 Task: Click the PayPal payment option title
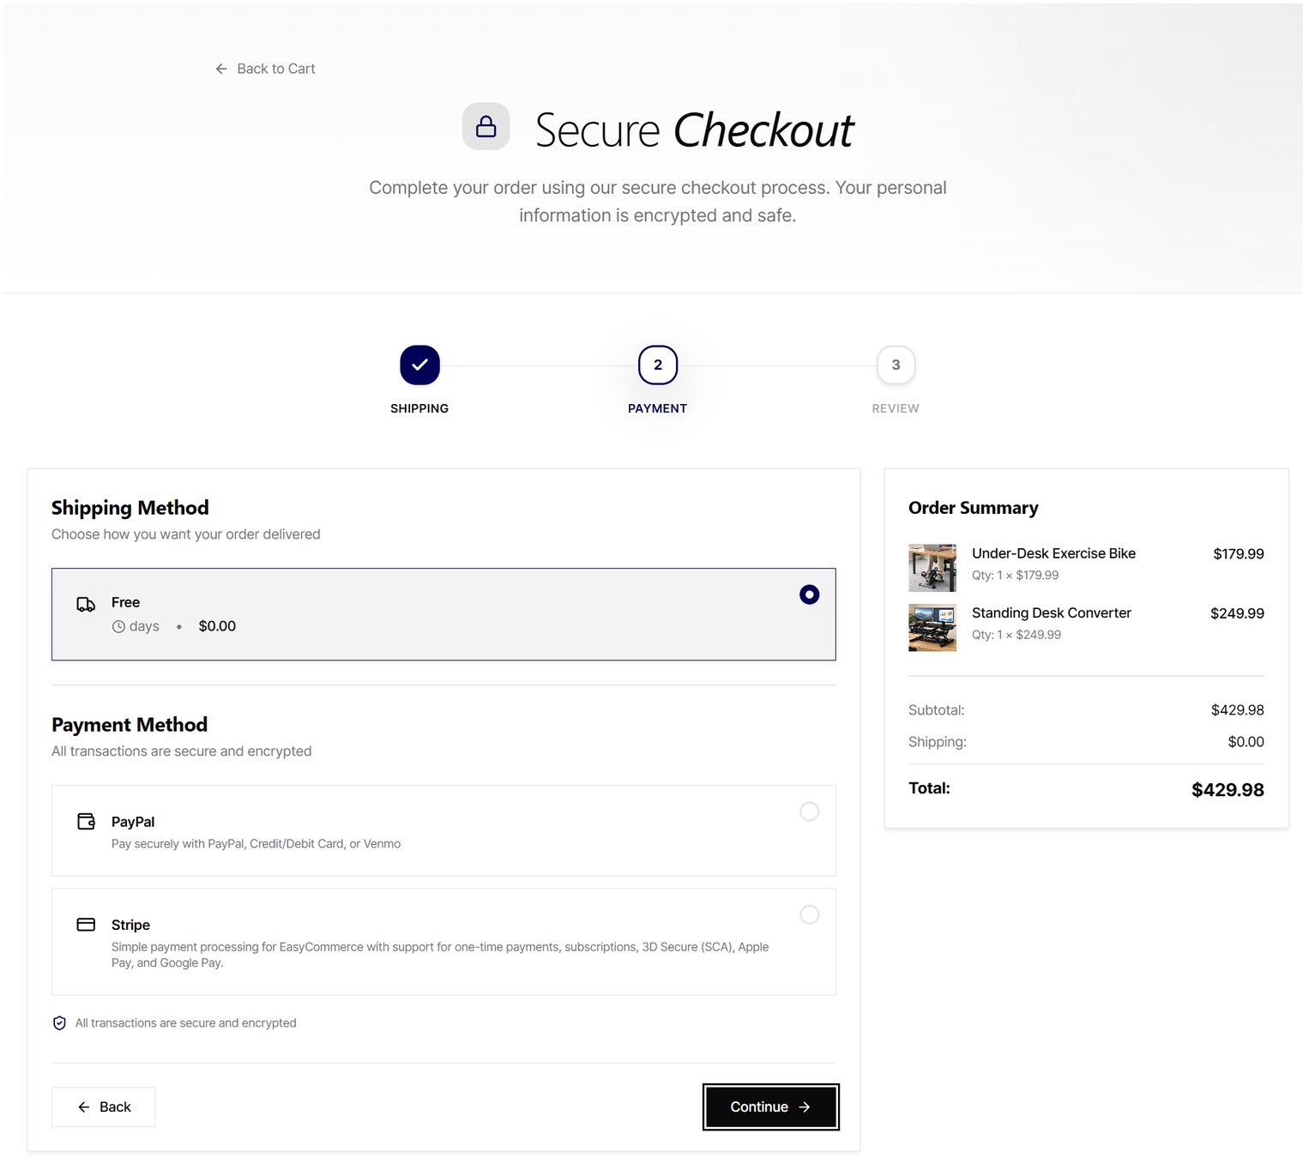133,822
